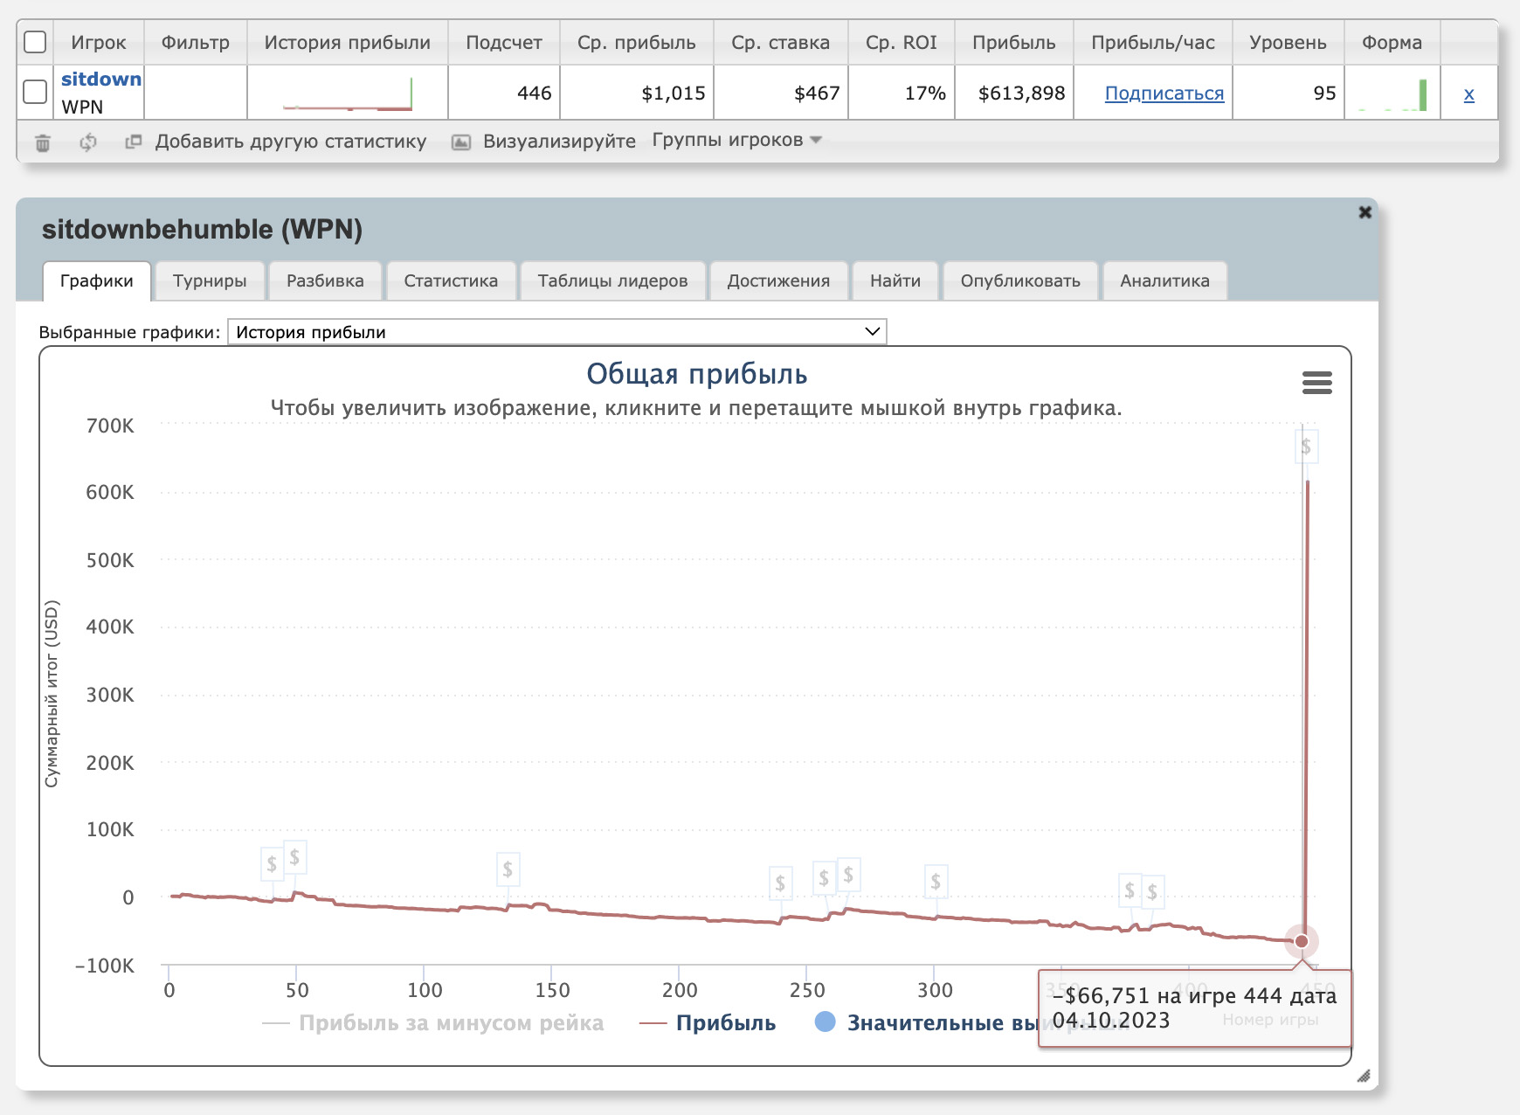The image size is (1520, 1115).
Task: Toggle the select-all checkbox in header
Action: point(35,42)
